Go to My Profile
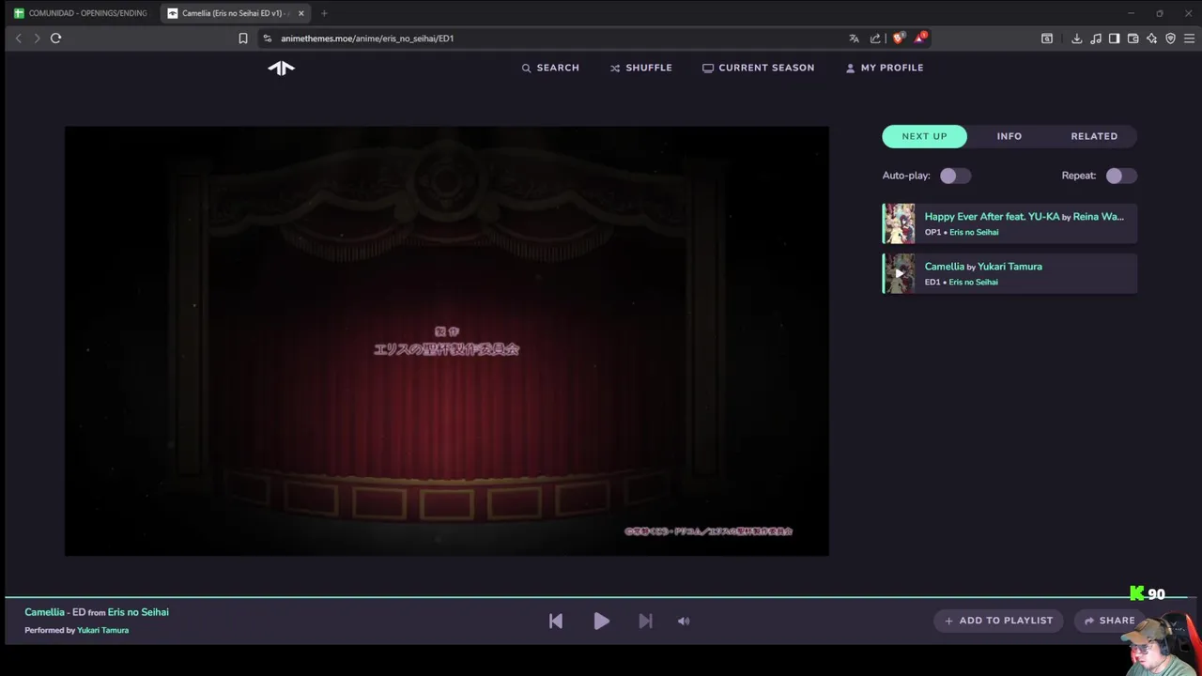The image size is (1202, 676). click(x=884, y=68)
